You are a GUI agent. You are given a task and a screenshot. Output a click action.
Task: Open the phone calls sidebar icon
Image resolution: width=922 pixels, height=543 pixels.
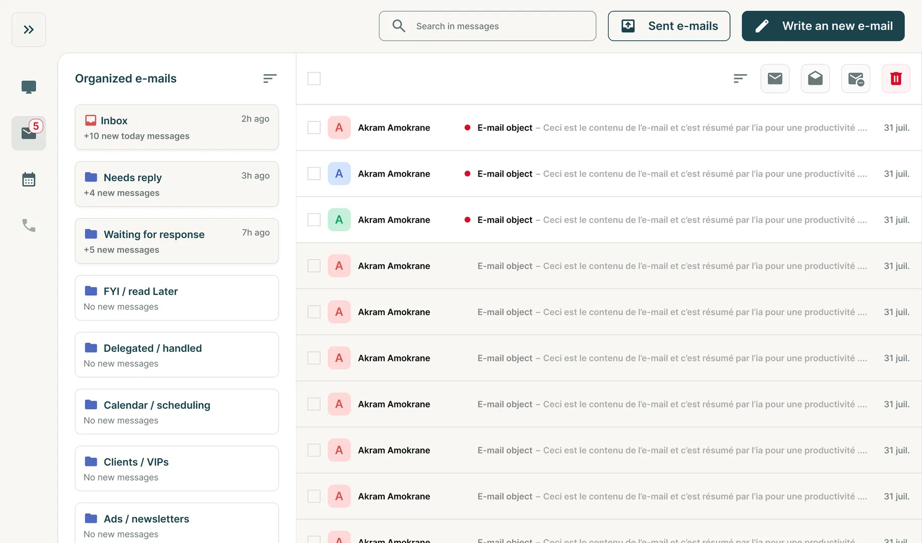click(29, 225)
